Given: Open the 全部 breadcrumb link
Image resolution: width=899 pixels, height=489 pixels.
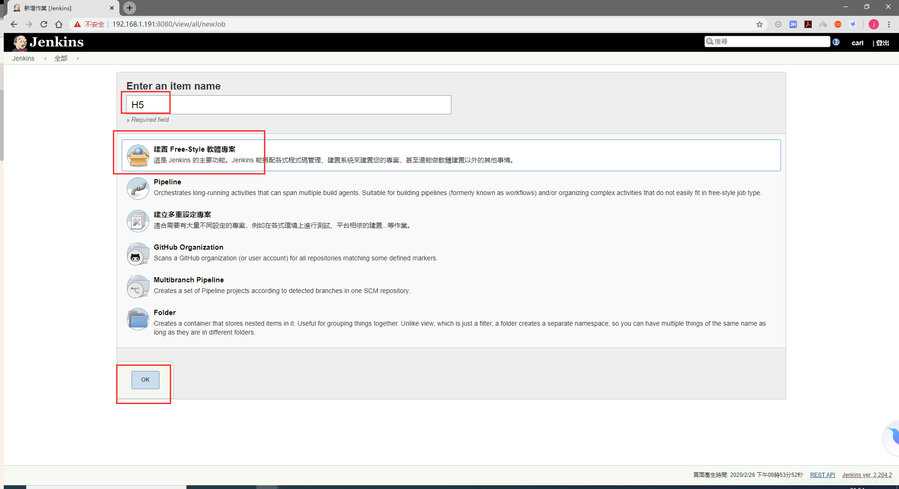Looking at the screenshot, I should 61,58.
